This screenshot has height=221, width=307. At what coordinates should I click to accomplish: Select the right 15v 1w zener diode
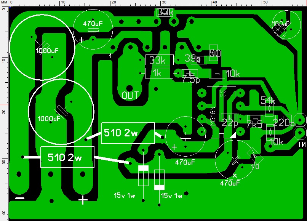[x=159, y=180]
